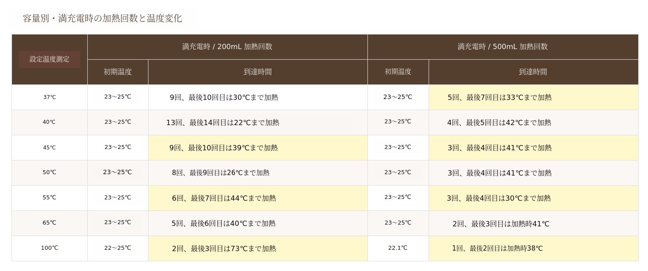Click the cell 13回、最後14回目は22℃まで加熱
The height and width of the screenshot is (271, 648).
pos(223,123)
